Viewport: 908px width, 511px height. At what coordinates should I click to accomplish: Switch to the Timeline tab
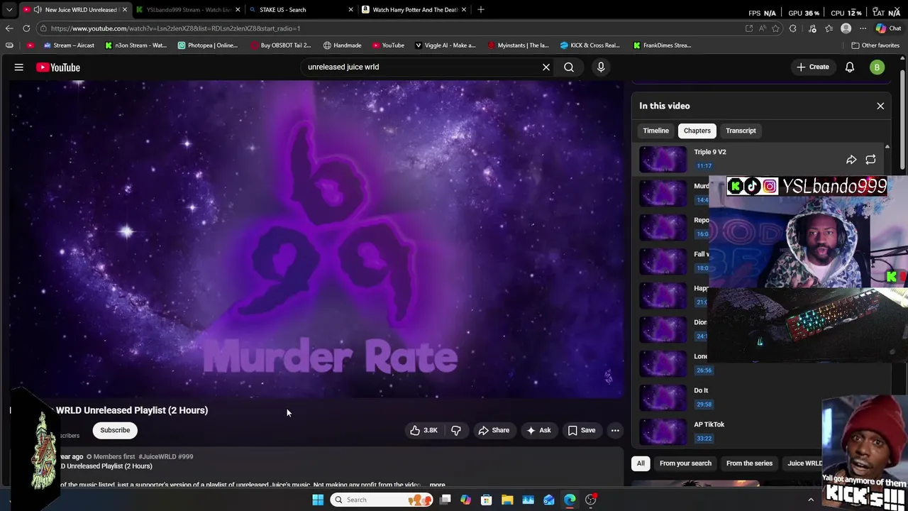coord(655,131)
